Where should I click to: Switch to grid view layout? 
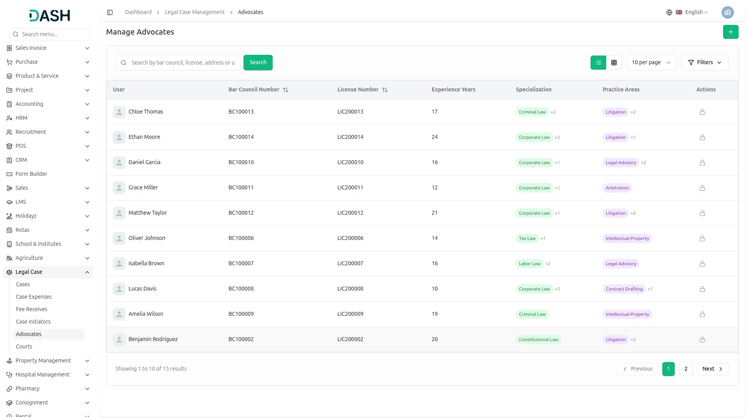click(x=614, y=63)
